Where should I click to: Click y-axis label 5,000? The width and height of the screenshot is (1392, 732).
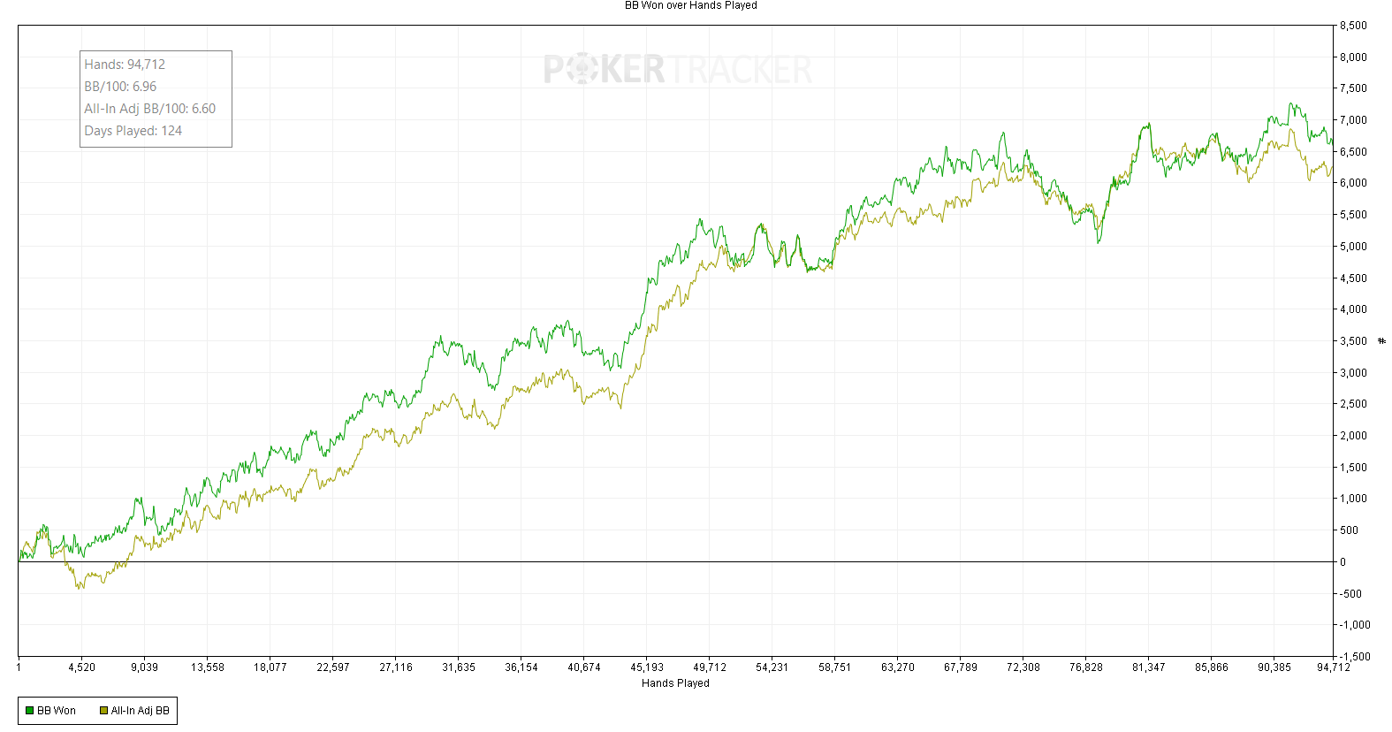tap(1353, 247)
